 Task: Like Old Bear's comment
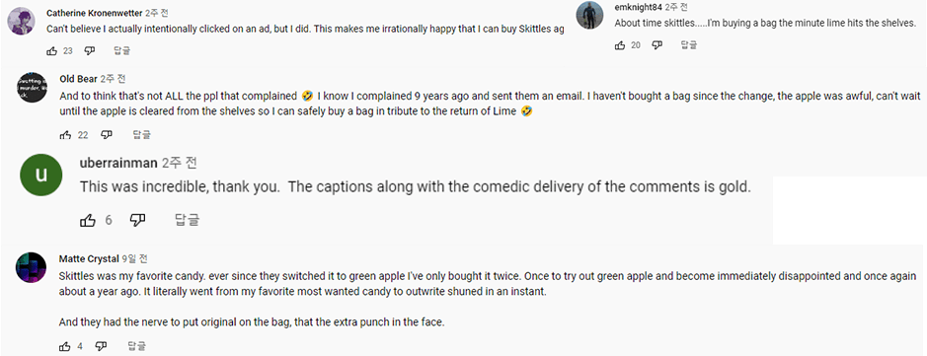[x=65, y=135]
